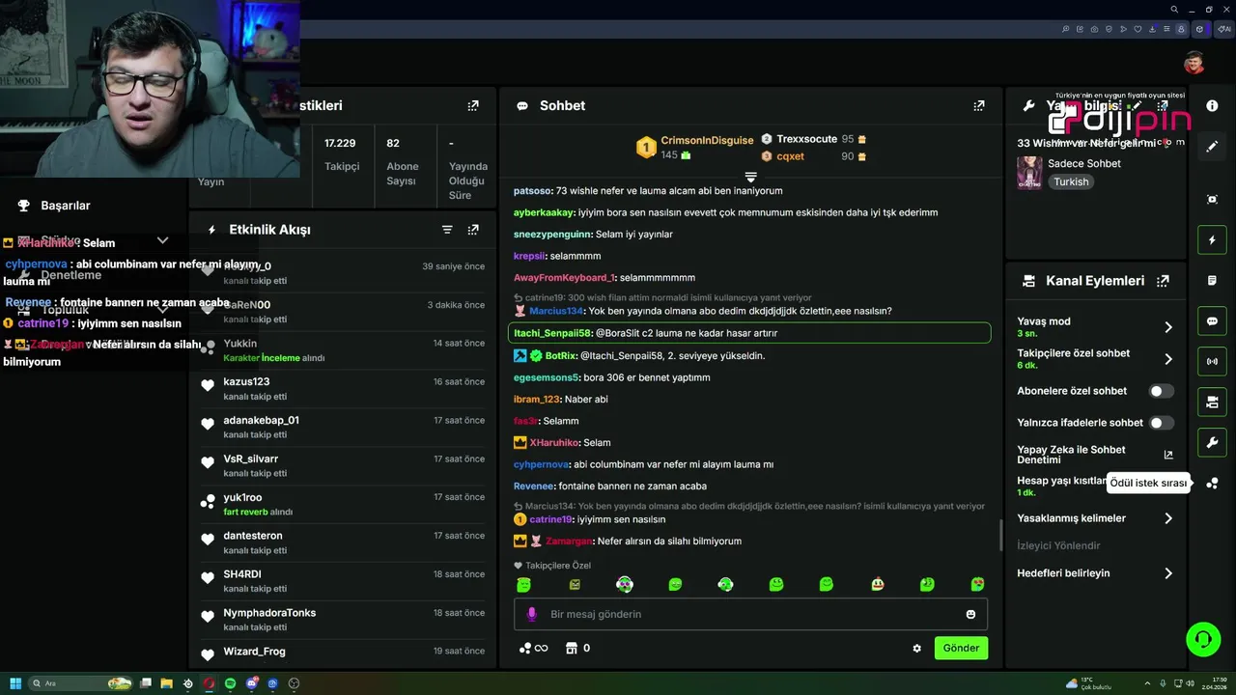Select the kazus123 activity row
The width and height of the screenshot is (1236, 695).
(x=343, y=388)
